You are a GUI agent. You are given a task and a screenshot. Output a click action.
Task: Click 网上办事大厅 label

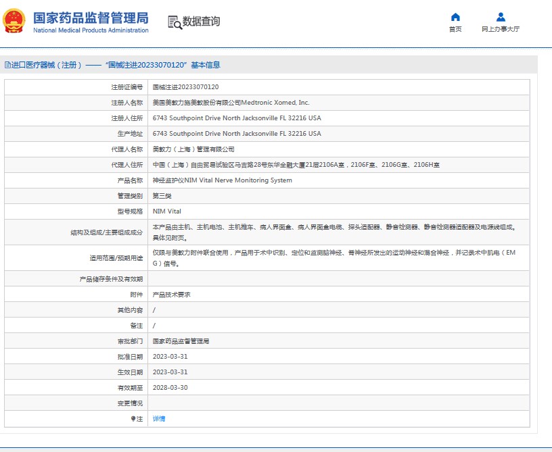pos(501,29)
